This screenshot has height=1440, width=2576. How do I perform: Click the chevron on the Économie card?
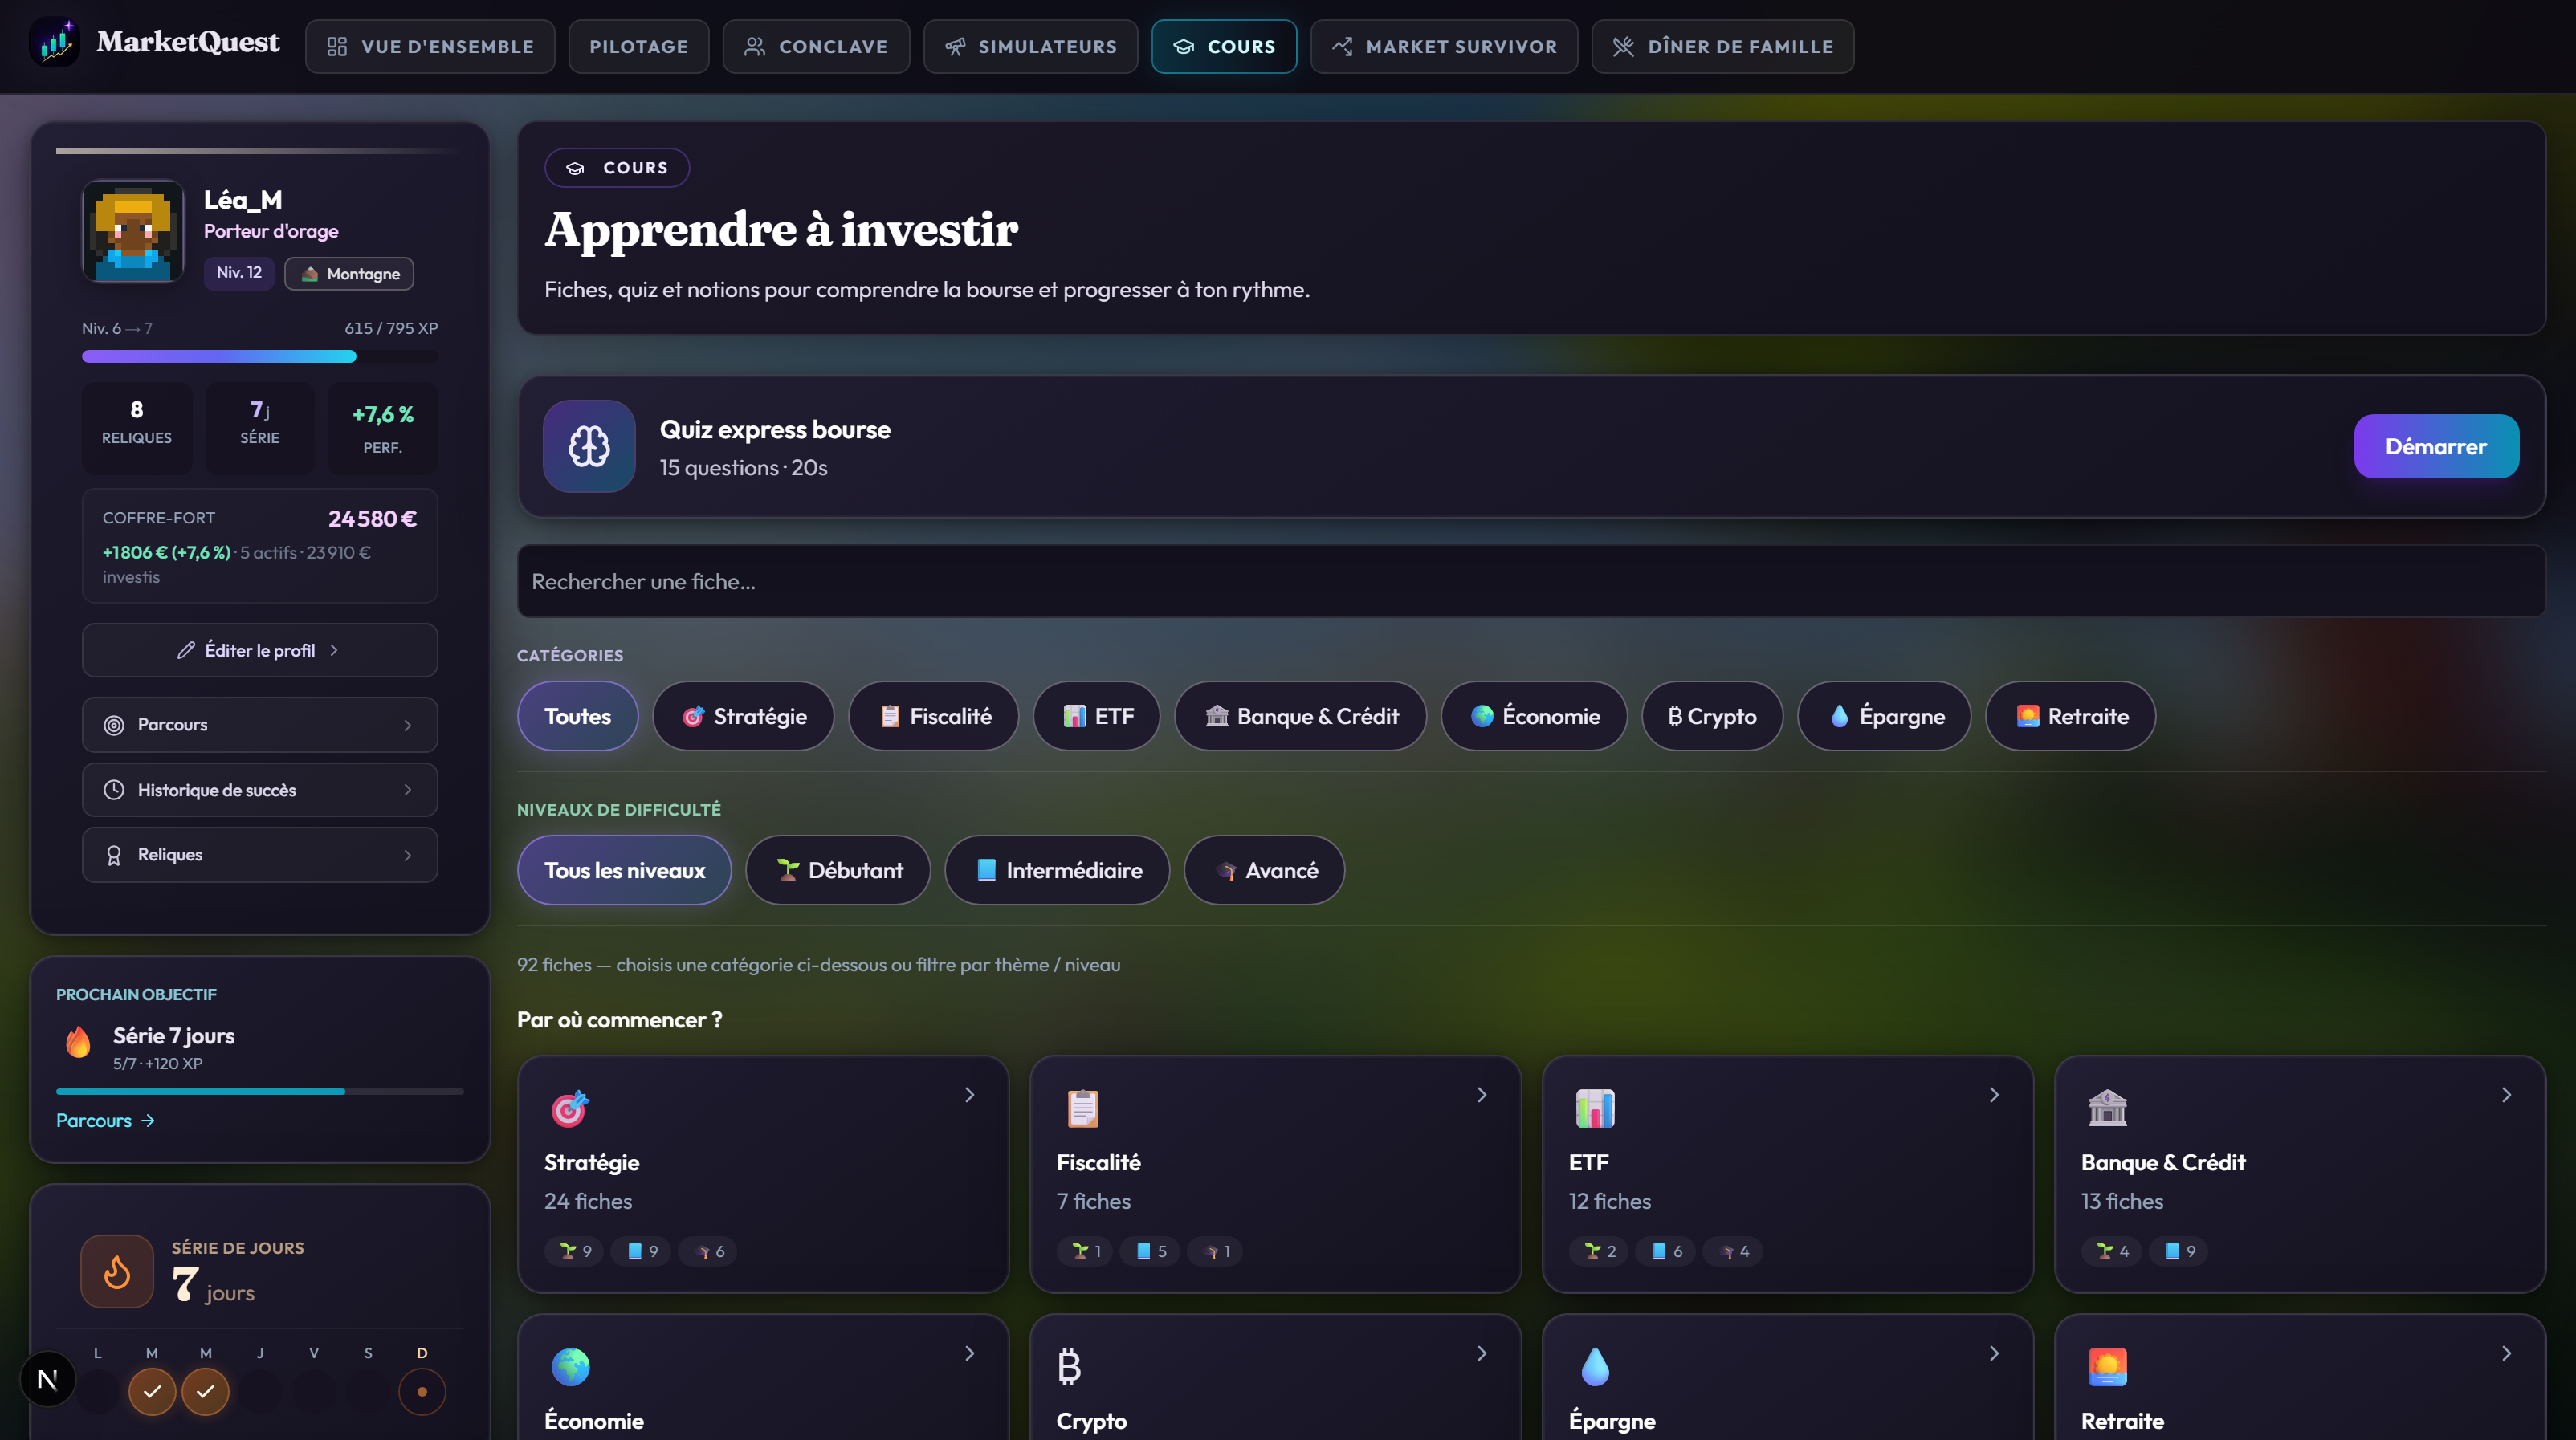coord(969,1353)
